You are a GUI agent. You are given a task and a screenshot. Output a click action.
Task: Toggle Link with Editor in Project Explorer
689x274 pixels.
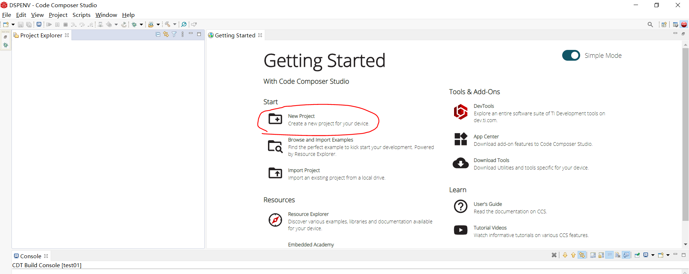point(166,34)
